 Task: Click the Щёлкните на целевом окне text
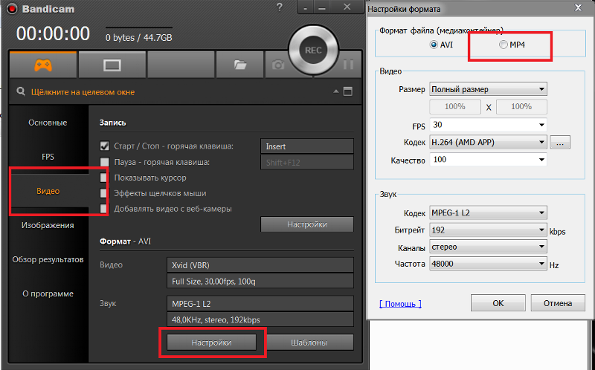point(83,92)
